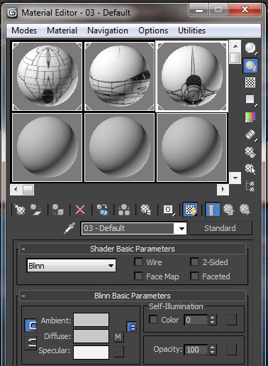Viewport: 268px width, 366px height.
Task: Click the Make Material Copy icon
Action: click(x=102, y=210)
